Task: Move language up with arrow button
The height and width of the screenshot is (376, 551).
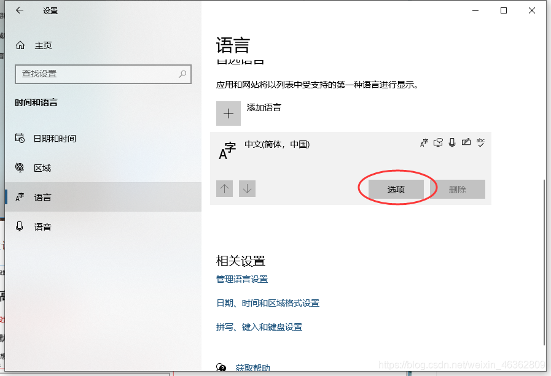Action: [x=225, y=189]
